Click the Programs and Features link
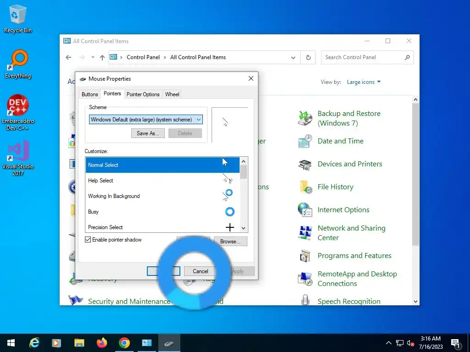The image size is (470, 352). [x=354, y=256]
